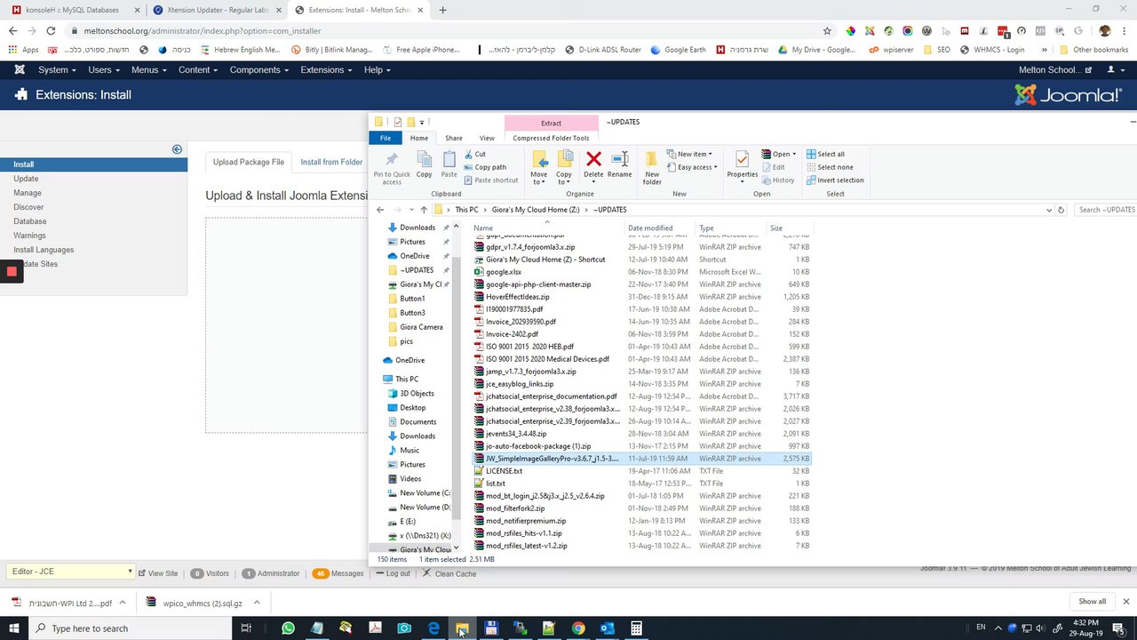Click the Copy button in Explorer ribbon
This screenshot has width=1137, height=640.
(424, 164)
